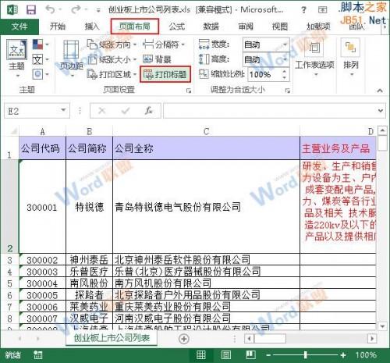390x363 pixels.
Task: Click cell 300004
Action: 42,283
